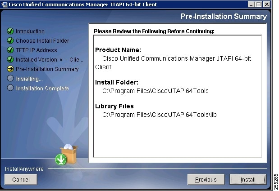Viewport: 279px width, 191px height.
Task: Click the checkmark icon next to Choose Install Folder
Action: pos(10,40)
